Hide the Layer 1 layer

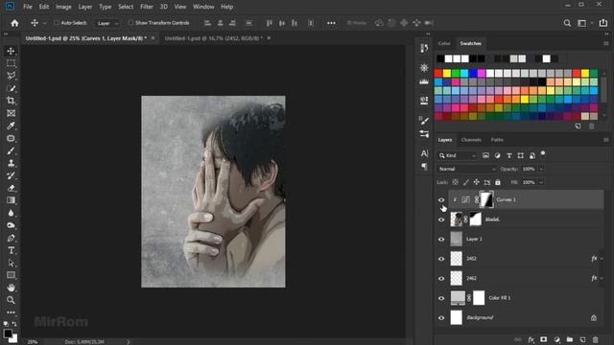click(441, 239)
